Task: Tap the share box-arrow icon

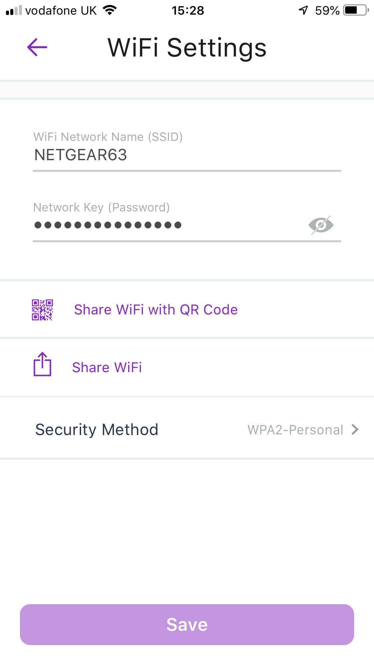Action: (43, 365)
